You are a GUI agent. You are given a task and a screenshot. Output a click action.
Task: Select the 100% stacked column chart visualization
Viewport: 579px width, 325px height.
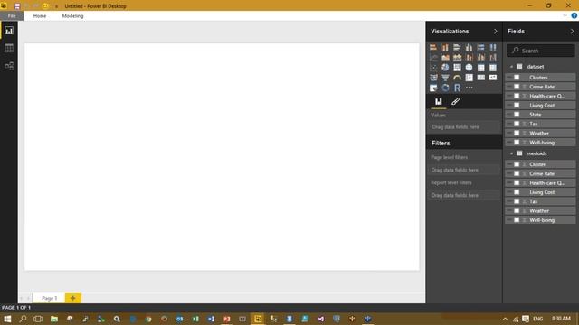pyautogui.click(x=493, y=48)
